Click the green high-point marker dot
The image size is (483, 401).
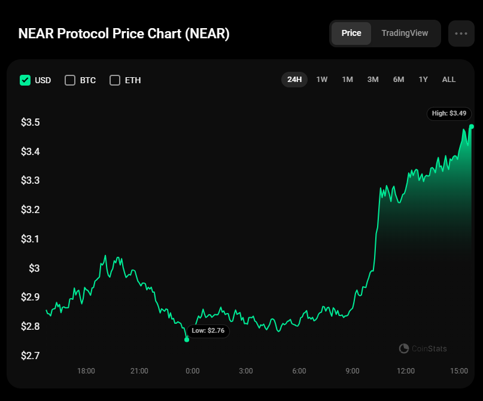coord(472,126)
